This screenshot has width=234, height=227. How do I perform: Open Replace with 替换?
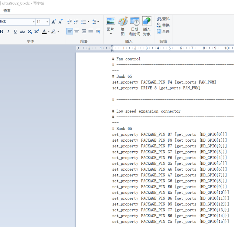(163, 25)
